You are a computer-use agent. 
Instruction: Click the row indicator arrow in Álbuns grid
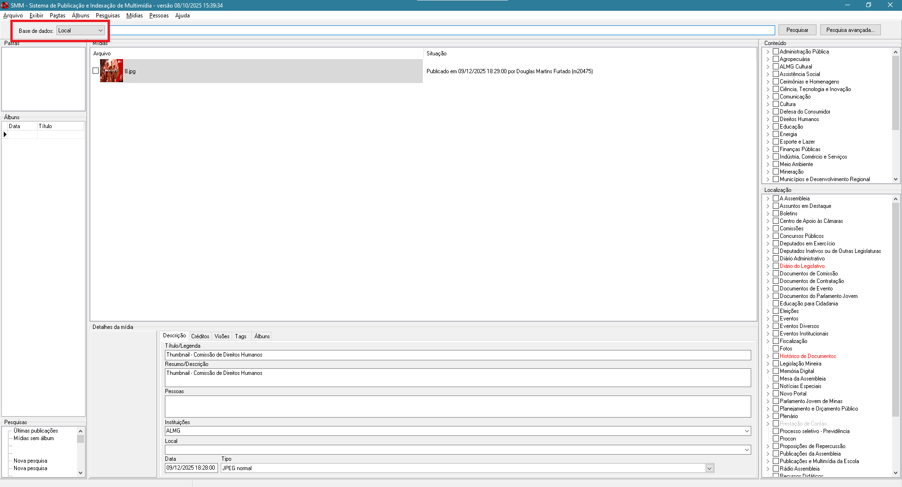5,135
